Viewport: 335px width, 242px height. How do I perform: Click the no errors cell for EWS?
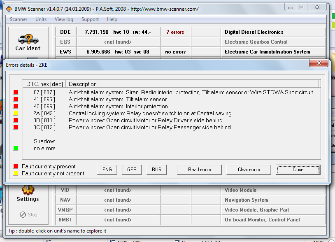pyautogui.click(x=175, y=52)
